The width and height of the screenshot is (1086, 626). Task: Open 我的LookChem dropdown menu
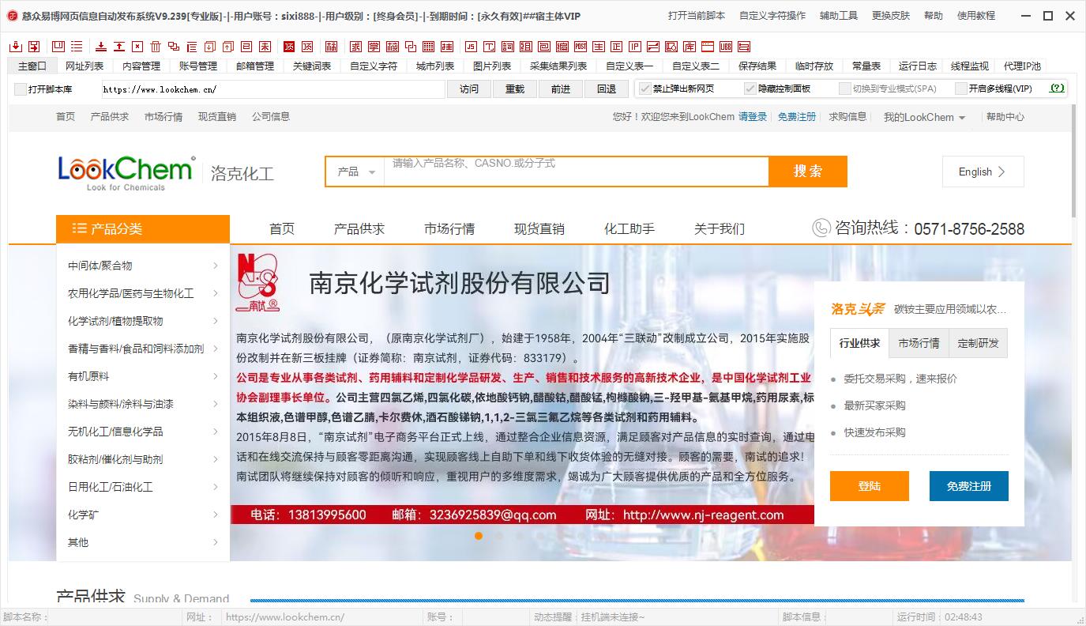[x=924, y=117]
